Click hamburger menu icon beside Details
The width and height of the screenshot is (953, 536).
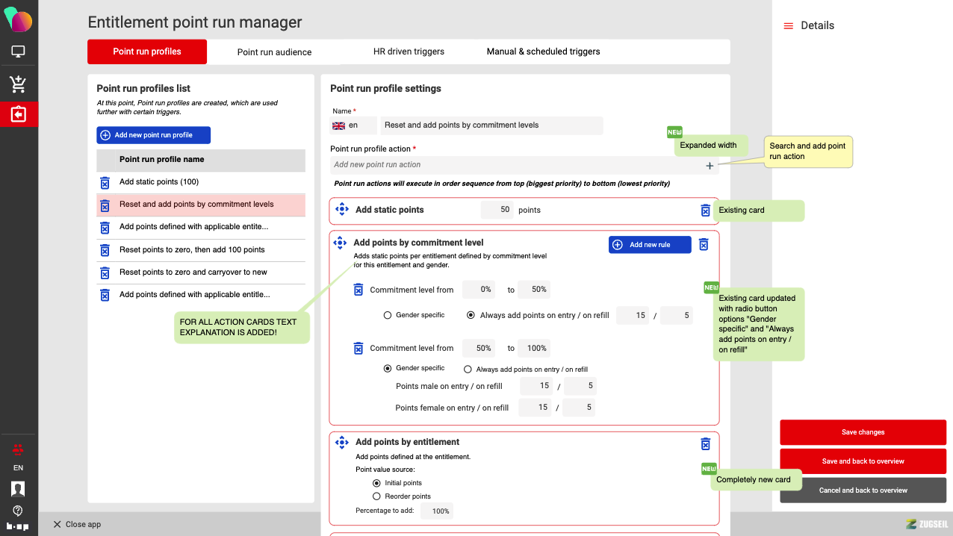tap(788, 26)
